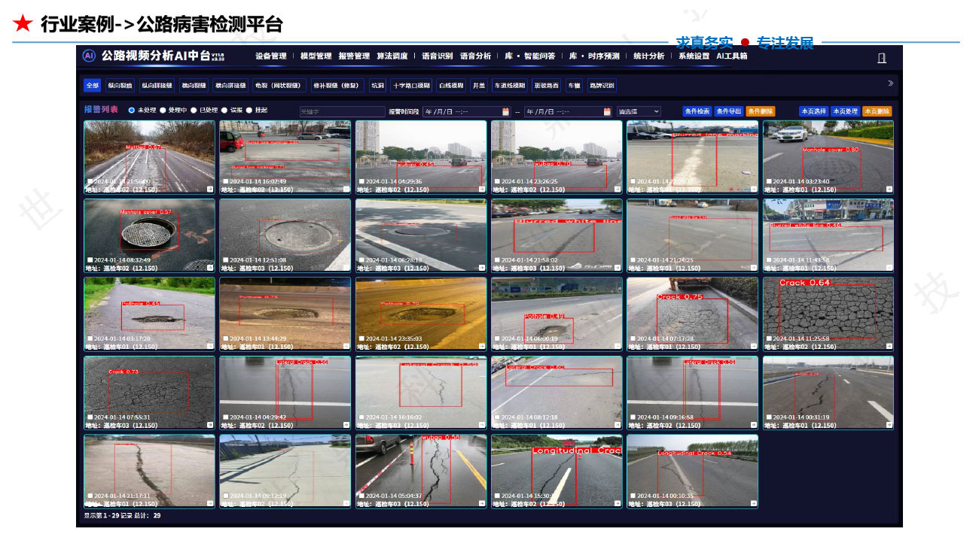The width and height of the screenshot is (979, 534).
Task: Select the 未处理 radio button
Action: 132,111
